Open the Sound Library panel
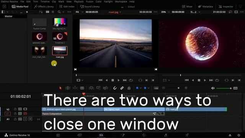 coord(90,7)
